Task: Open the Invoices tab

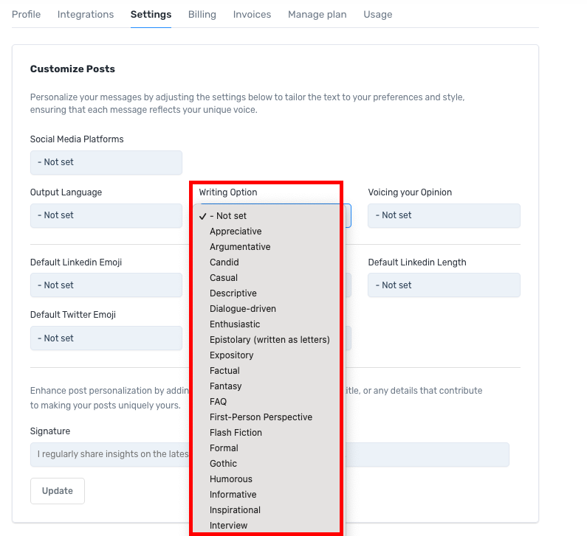Action: click(x=252, y=14)
